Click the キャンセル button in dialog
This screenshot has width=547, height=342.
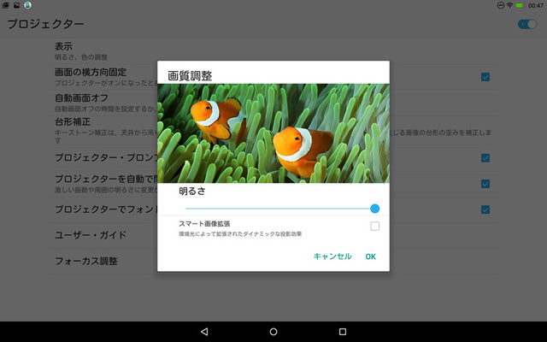point(332,256)
